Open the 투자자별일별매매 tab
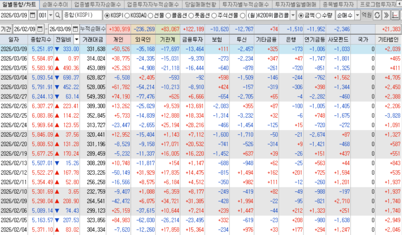The width and height of the screenshot is (402, 235). click(x=295, y=4)
